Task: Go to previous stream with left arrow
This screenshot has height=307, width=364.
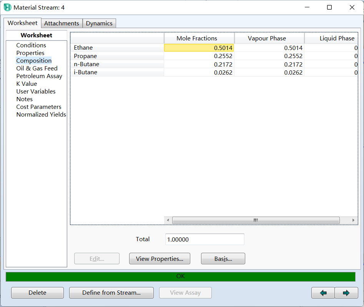Action: 323,293
